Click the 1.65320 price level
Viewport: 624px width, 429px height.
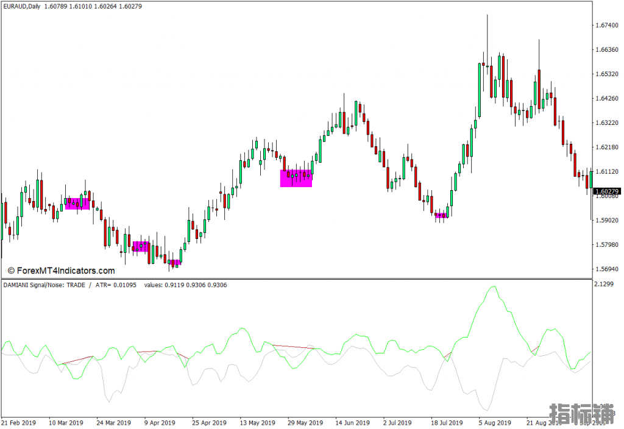pos(607,74)
